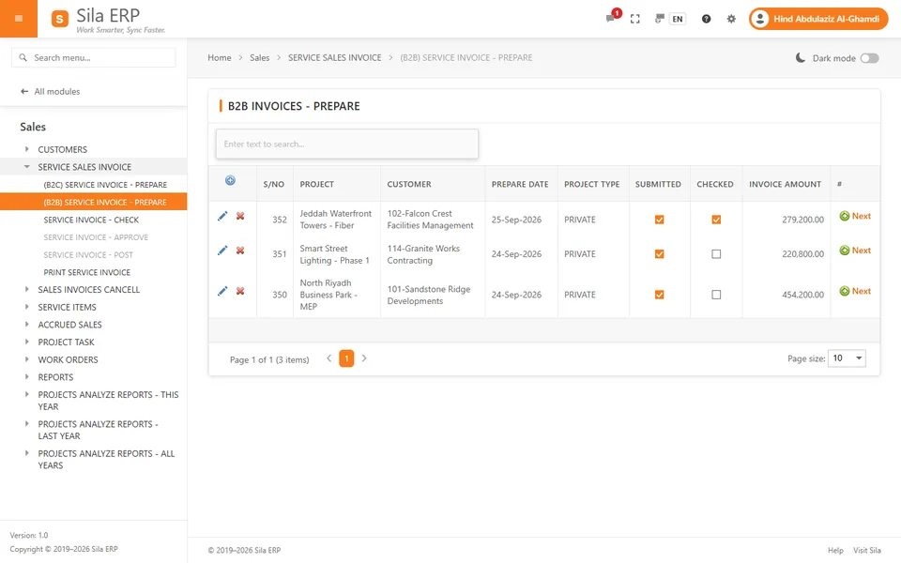Edit invoice 351 with the pencil icon
The height and width of the screenshot is (563, 901).
(x=222, y=251)
